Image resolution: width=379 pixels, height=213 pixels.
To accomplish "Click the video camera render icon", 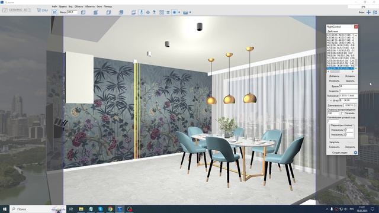I will 185,12.
